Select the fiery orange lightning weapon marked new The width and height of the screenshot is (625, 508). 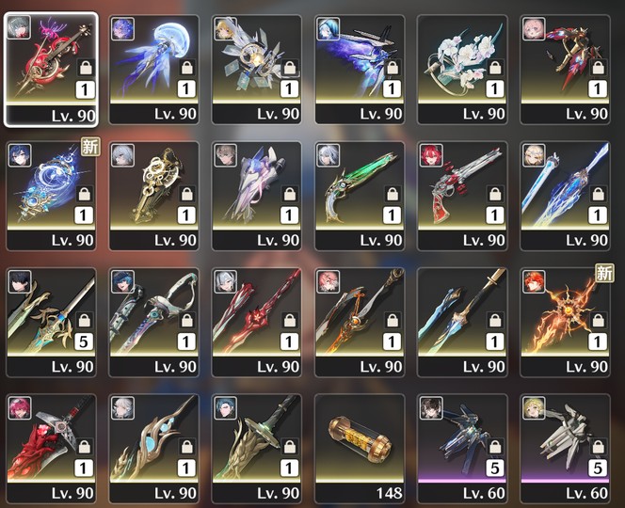(565, 323)
